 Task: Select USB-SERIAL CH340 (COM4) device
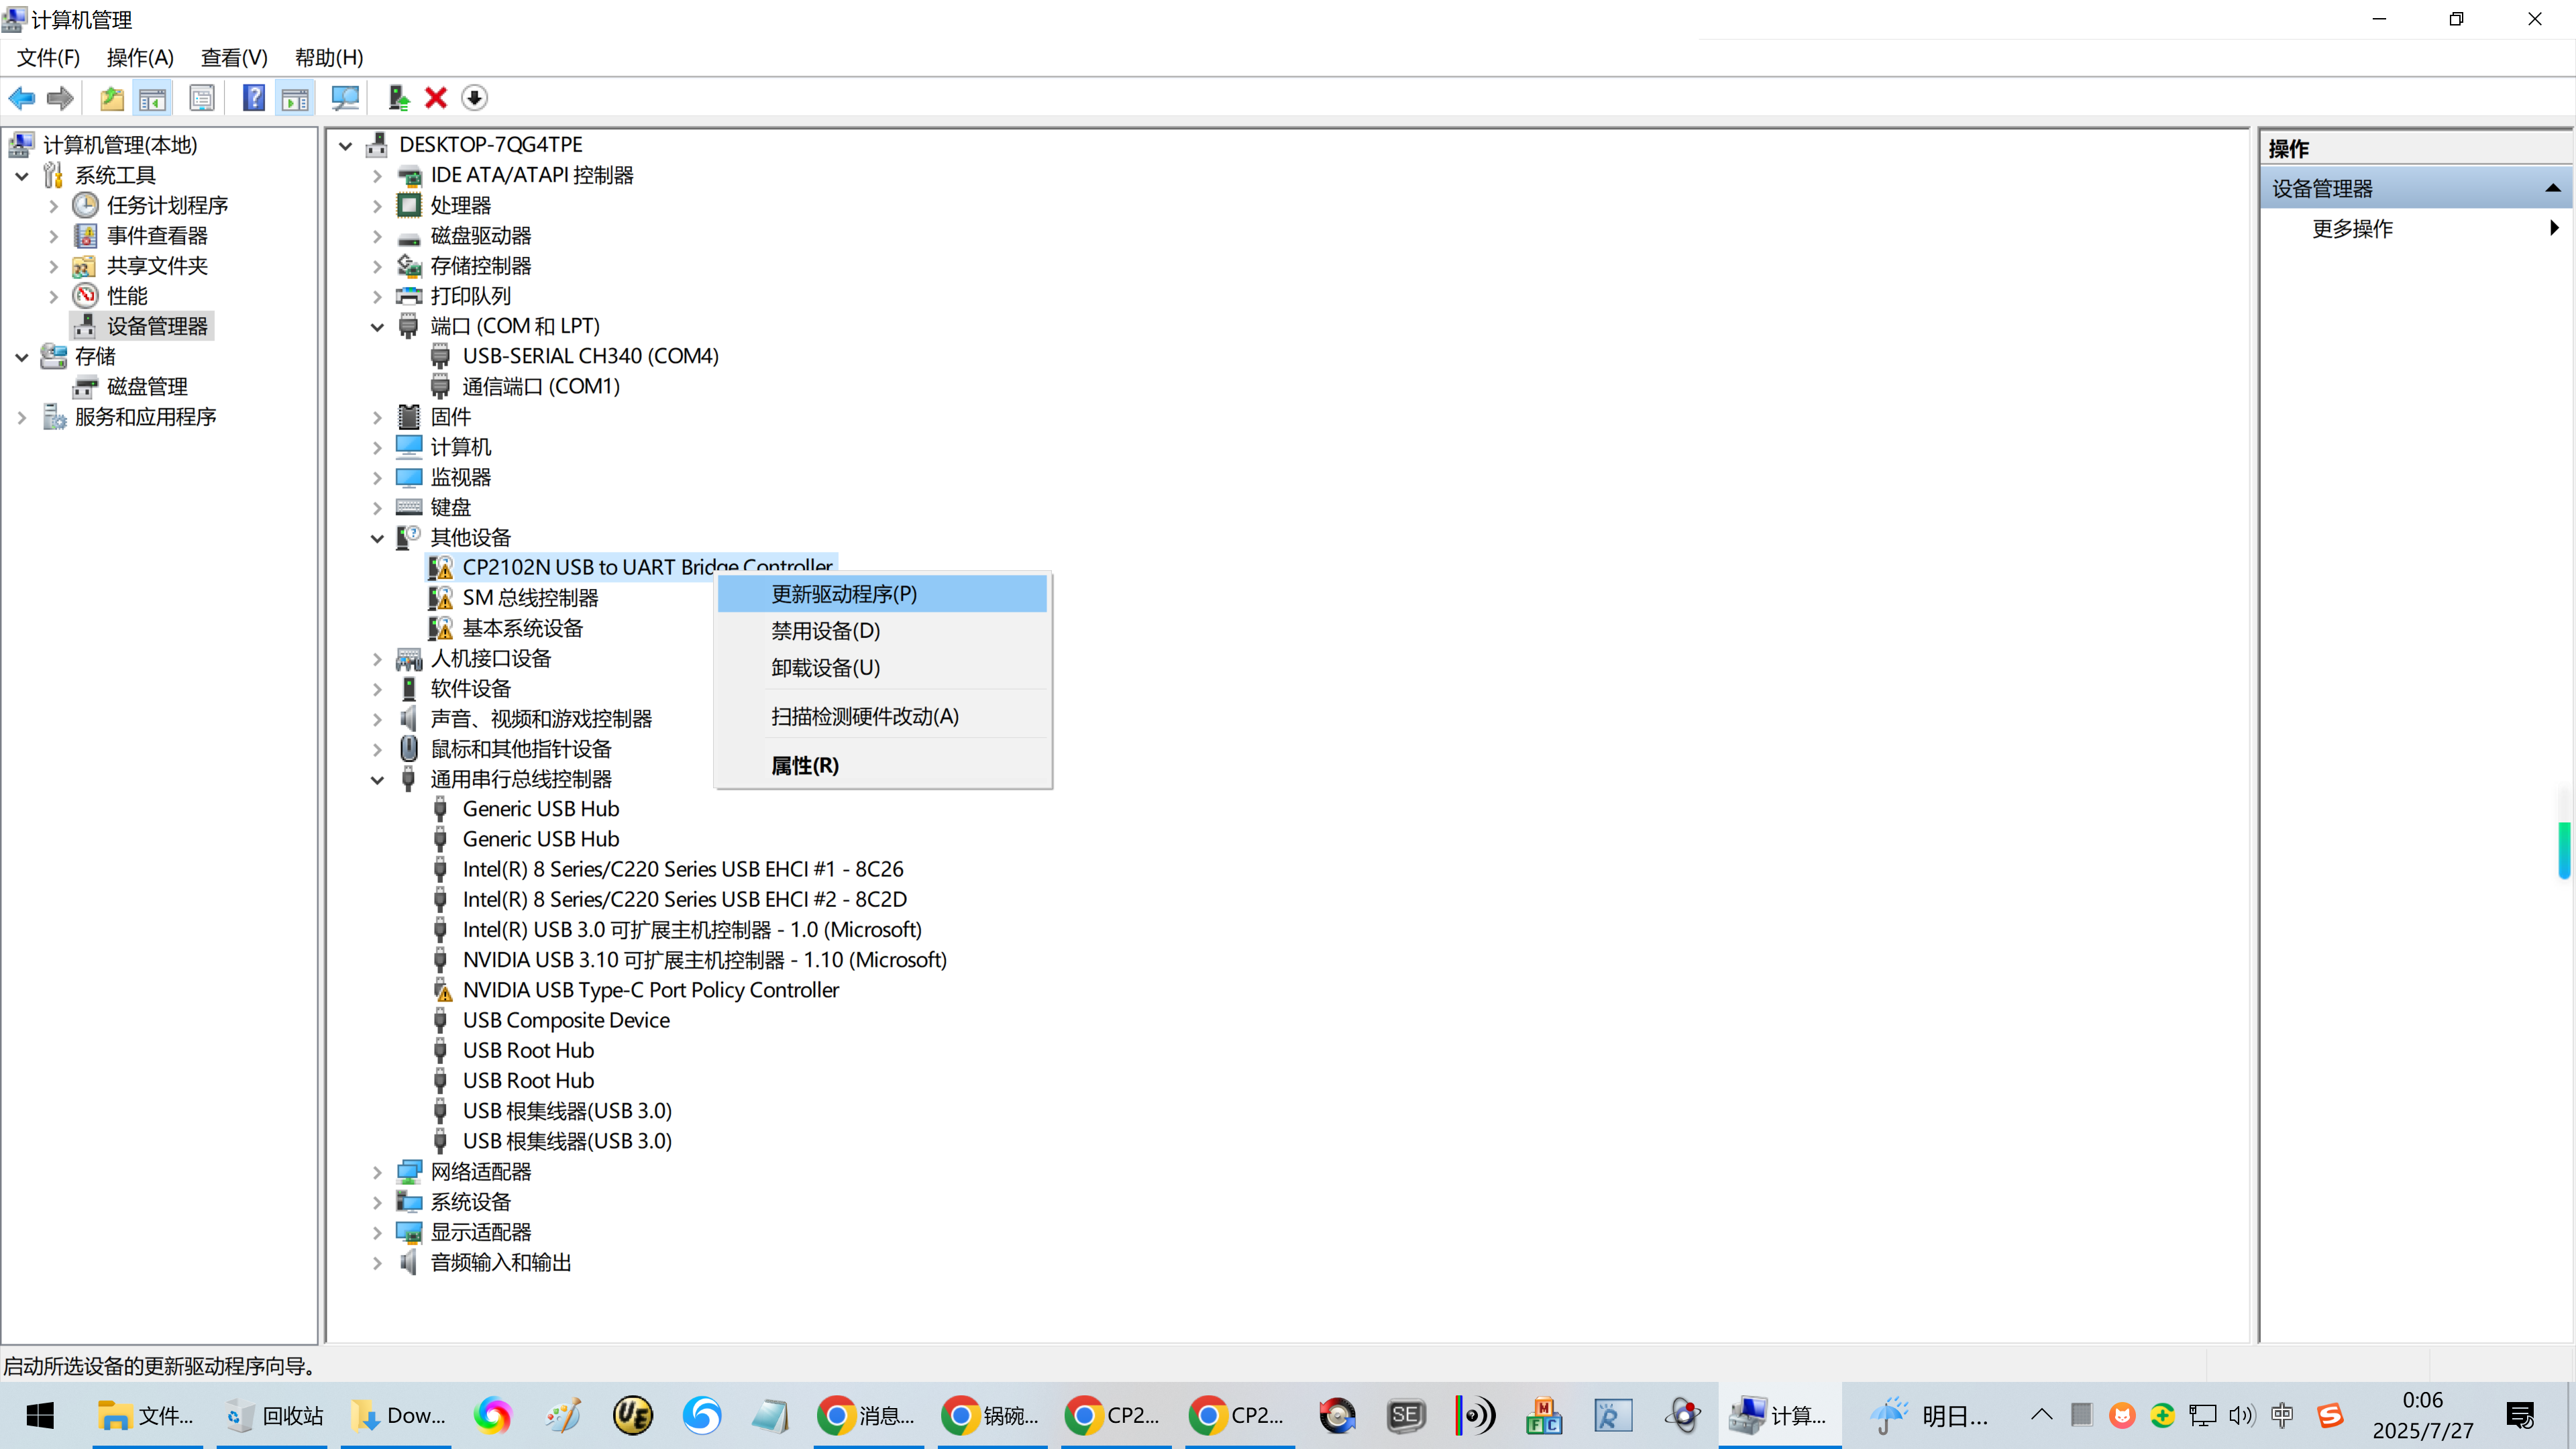(590, 356)
